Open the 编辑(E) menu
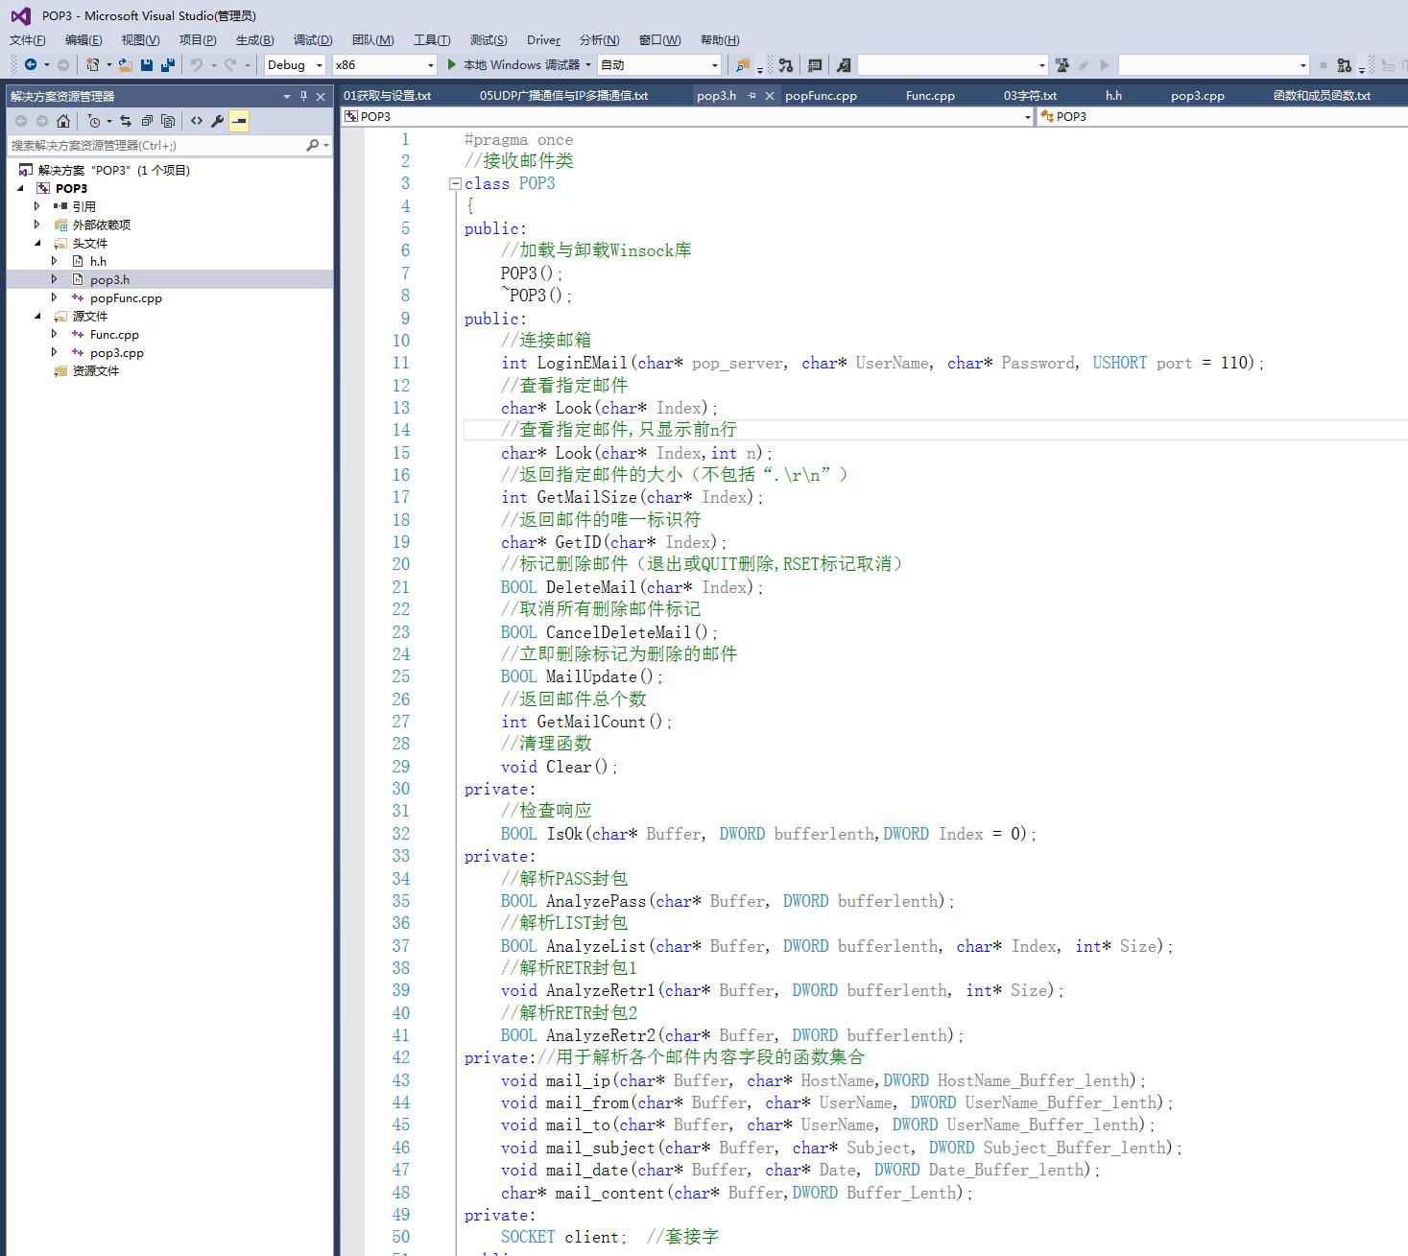Image resolution: width=1408 pixels, height=1256 pixels. [84, 39]
